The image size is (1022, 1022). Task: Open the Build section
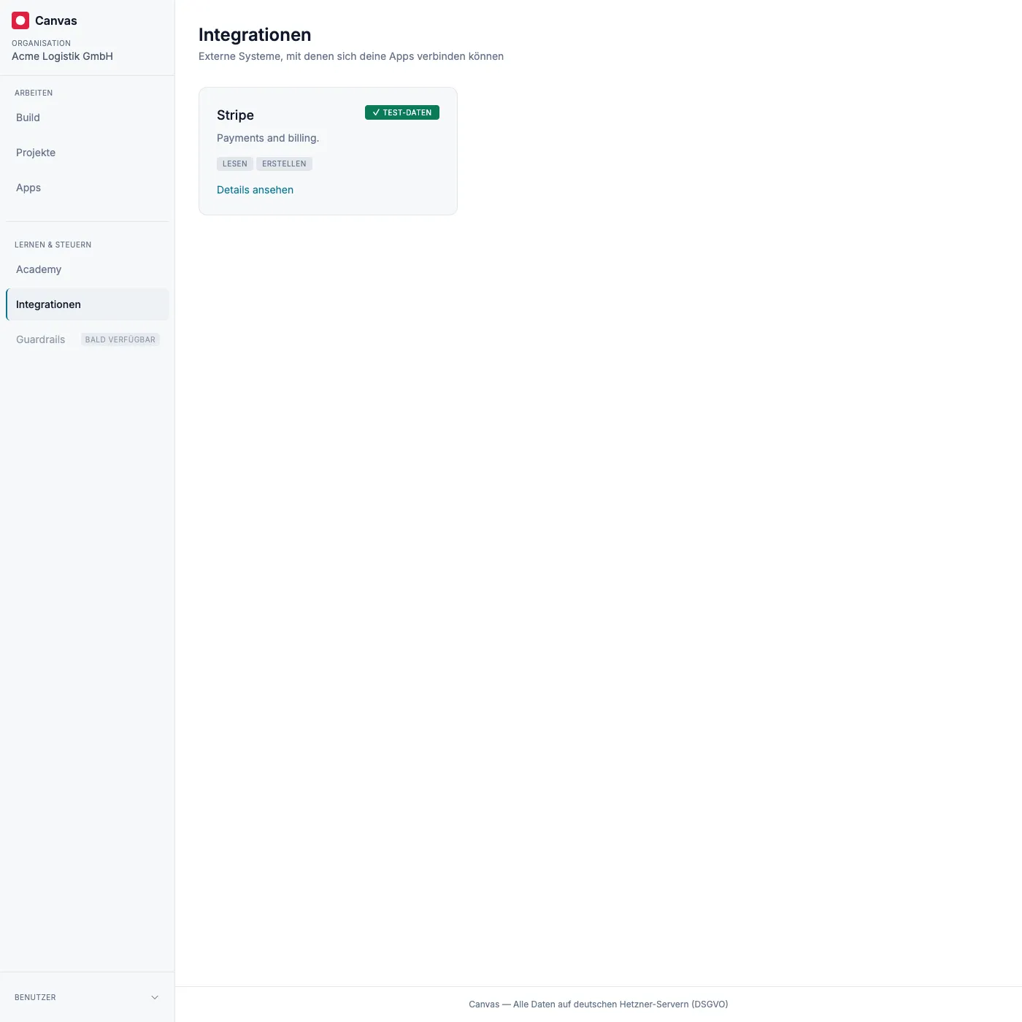[x=88, y=118]
